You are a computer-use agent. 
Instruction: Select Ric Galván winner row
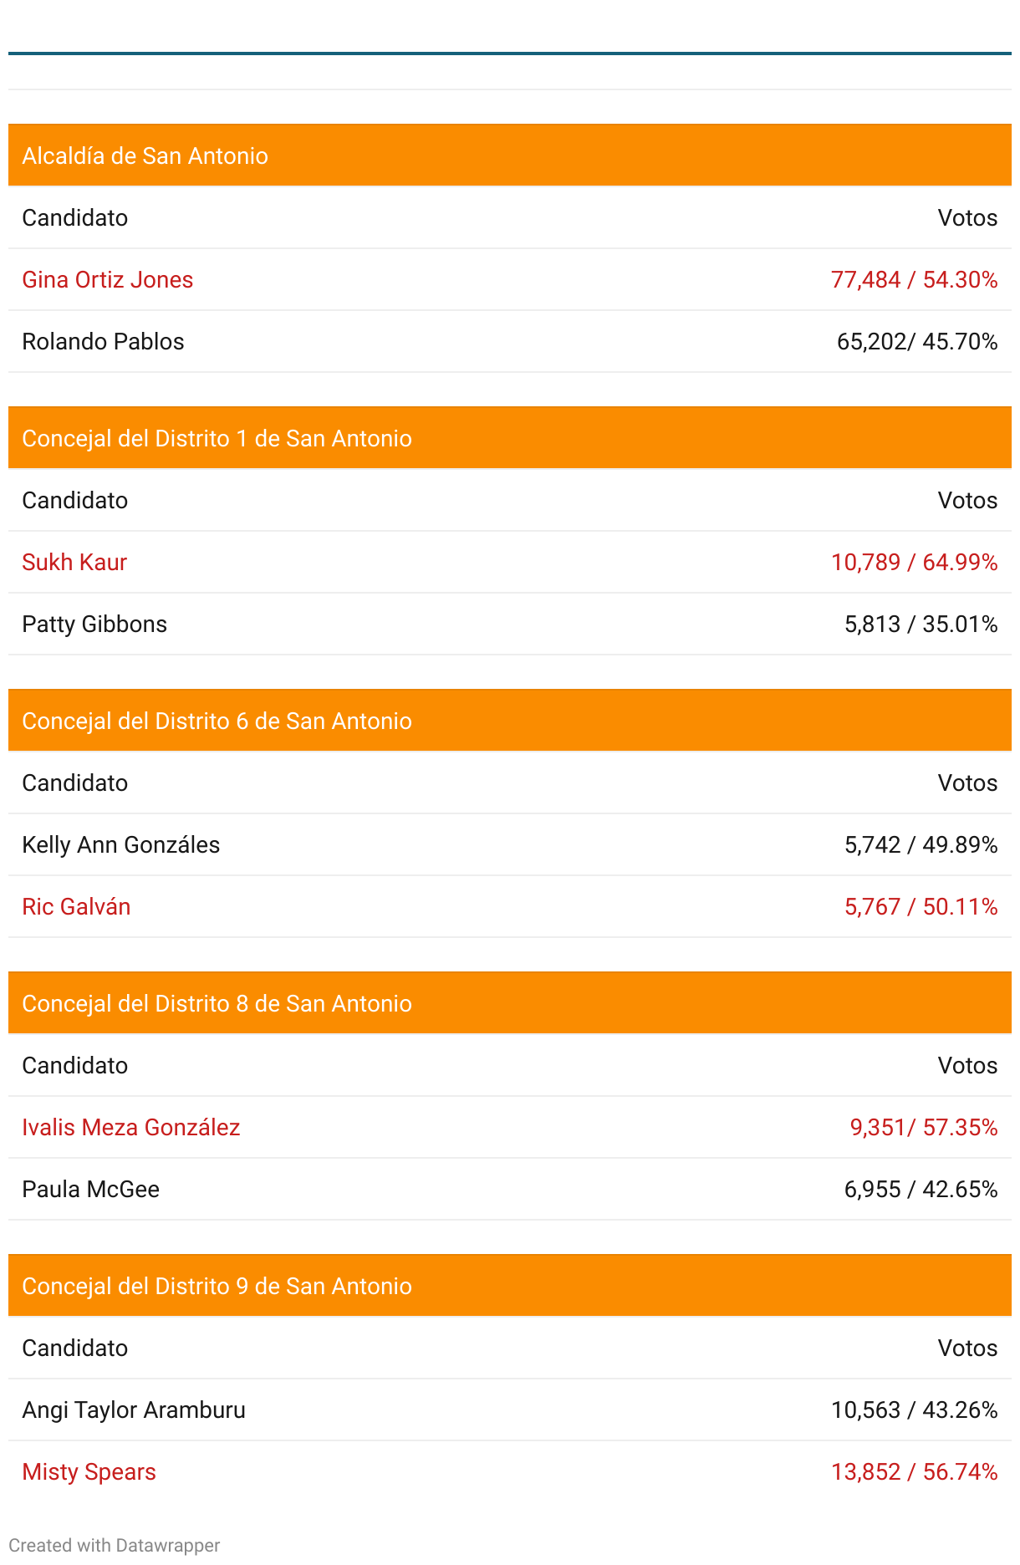[x=510, y=906]
